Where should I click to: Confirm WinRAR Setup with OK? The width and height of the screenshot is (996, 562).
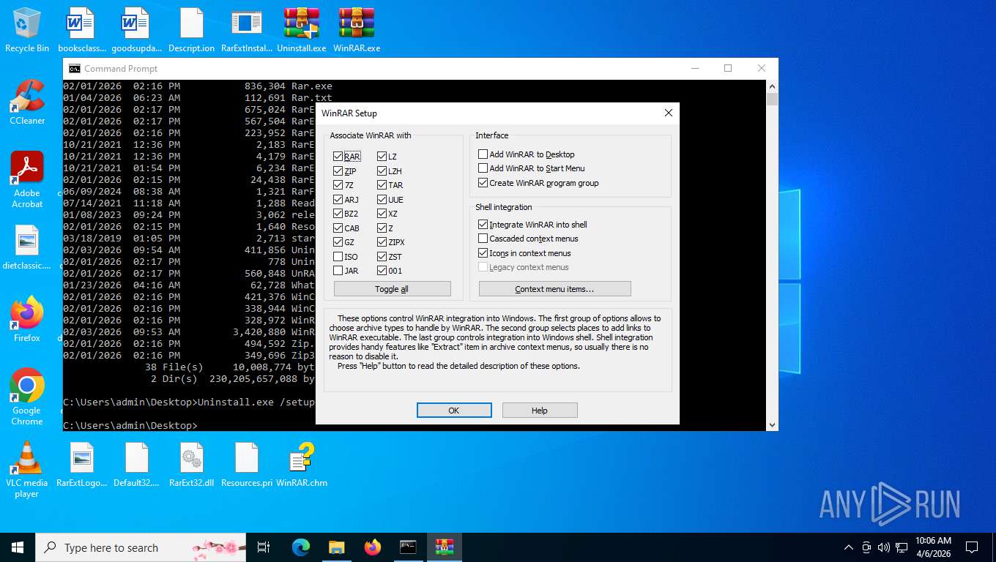[x=453, y=411]
